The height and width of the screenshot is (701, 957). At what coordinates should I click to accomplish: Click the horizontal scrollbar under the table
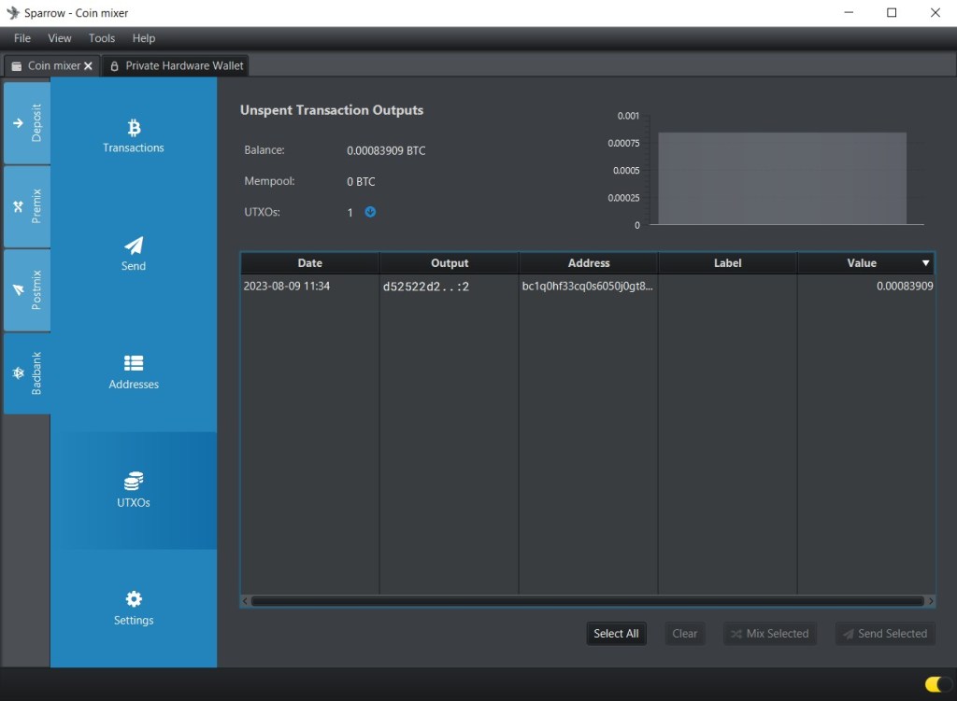tap(587, 601)
